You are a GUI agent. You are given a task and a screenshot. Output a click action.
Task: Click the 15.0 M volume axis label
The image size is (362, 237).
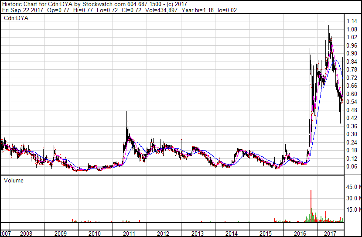point(354,210)
